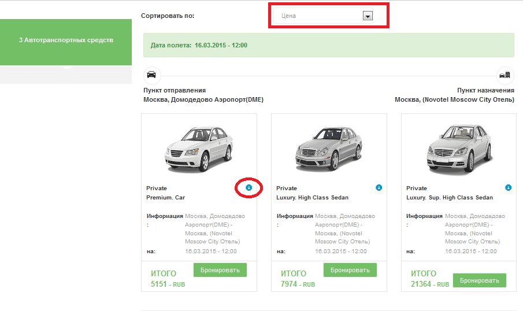Click the Luxury. Sup. High Class Sedan title

coord(450,198)
